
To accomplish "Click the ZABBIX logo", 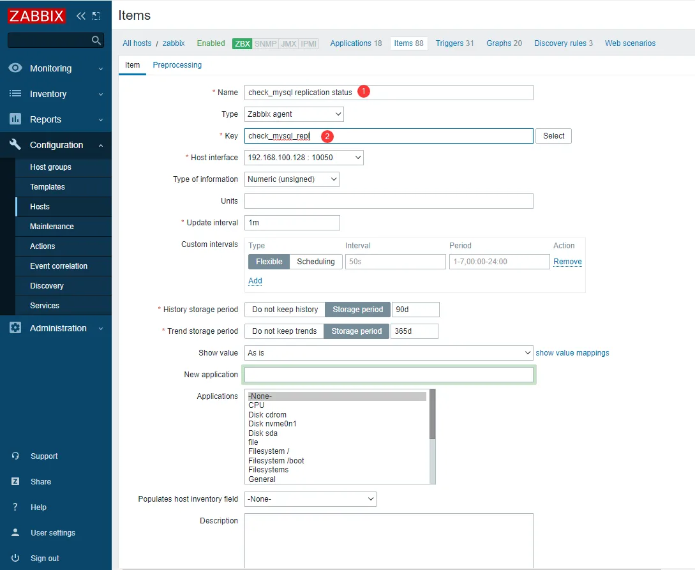I will pyautogui.click(x=36, y=16).
